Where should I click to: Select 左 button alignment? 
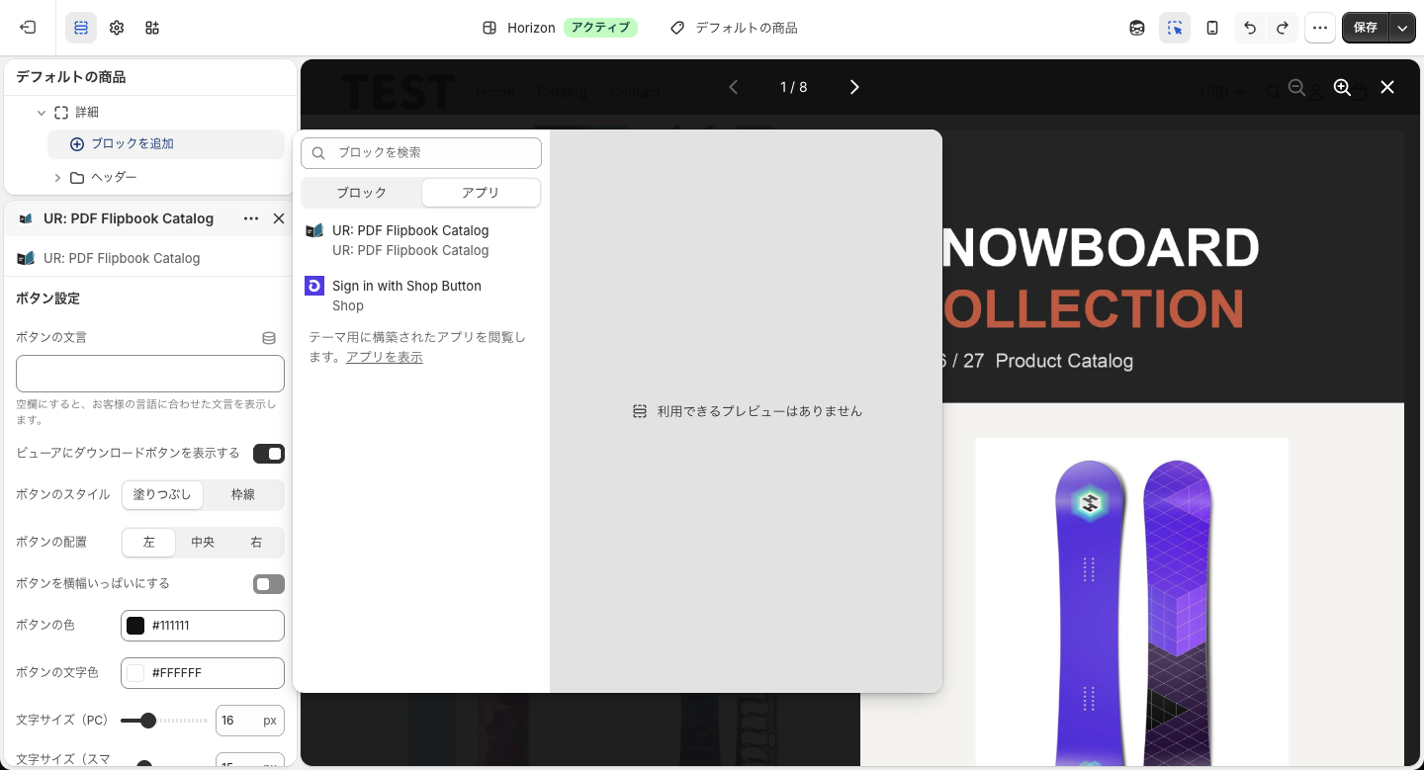149,543
